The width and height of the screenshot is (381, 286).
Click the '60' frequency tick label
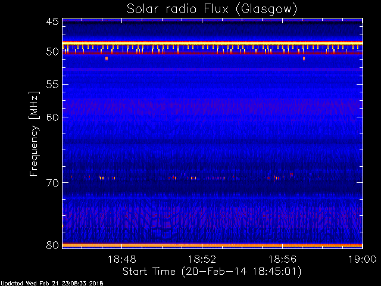pos(52,117)
